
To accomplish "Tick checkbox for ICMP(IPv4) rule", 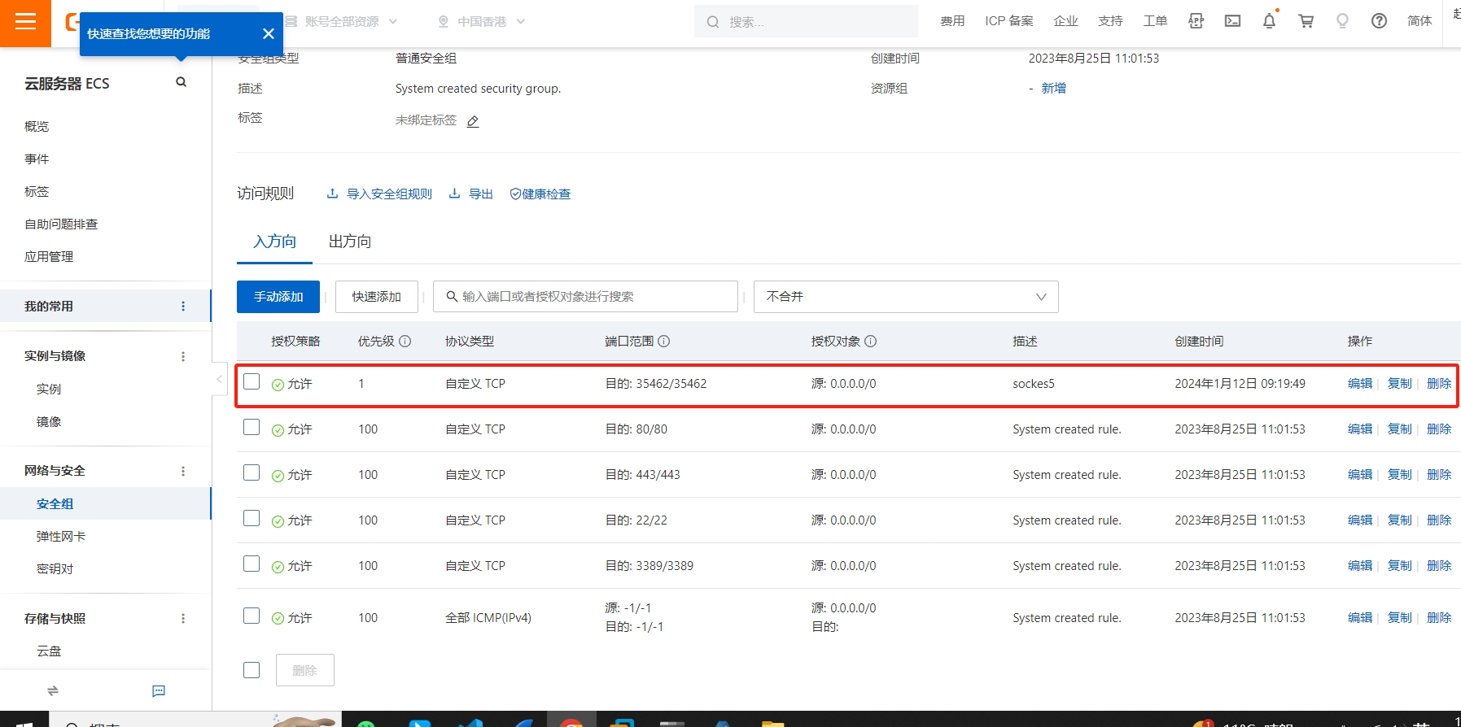I will (x=252, y=616).
